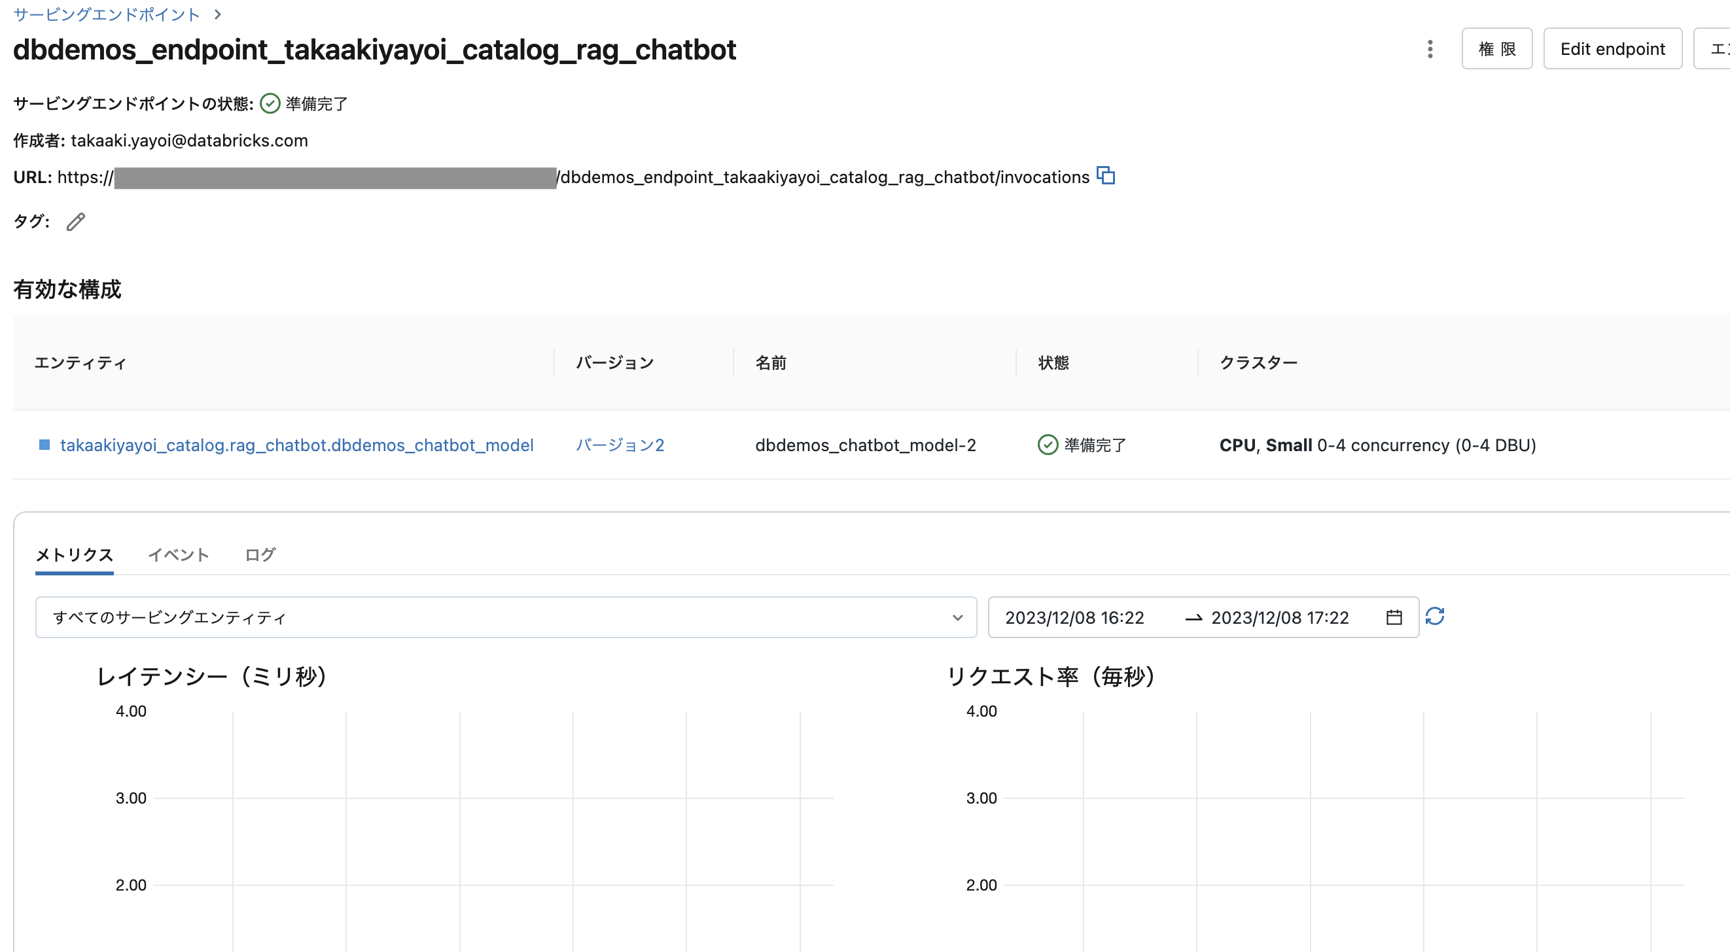Click the 準備完了 check icon in the table row

click(1047, 445)
